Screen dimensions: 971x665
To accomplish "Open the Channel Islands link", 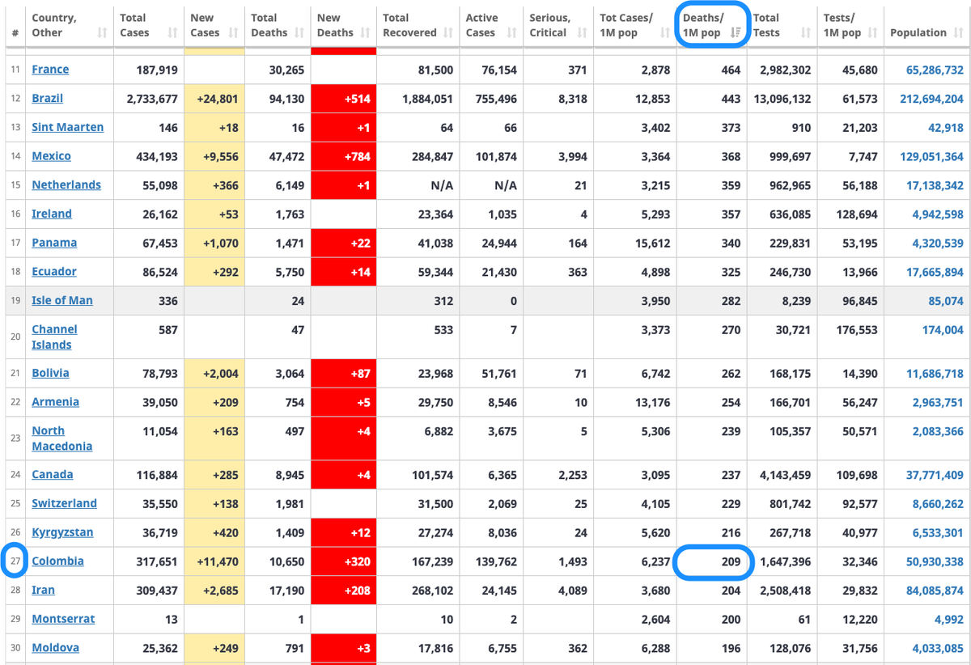I will pyautogui.click(x=54, y=337).
